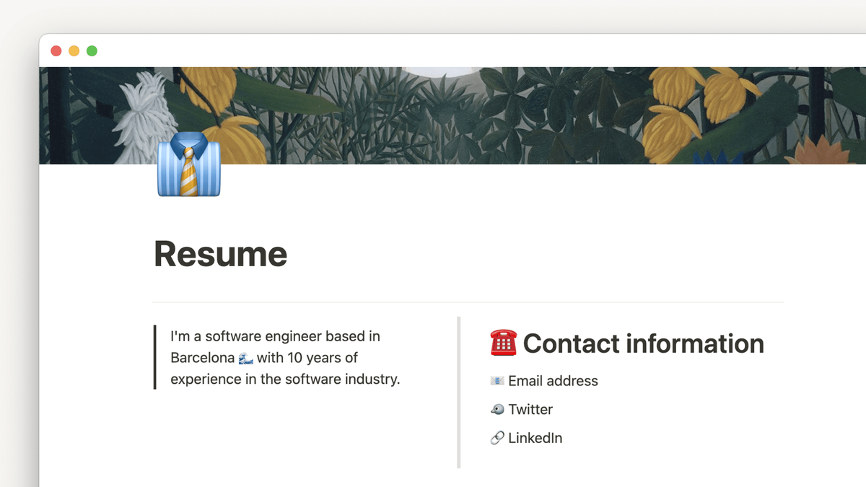The width and height of the screenshot is (866, 487).
Task: Click the envelope icon beside Email address
Action: (x=497, y=381)
